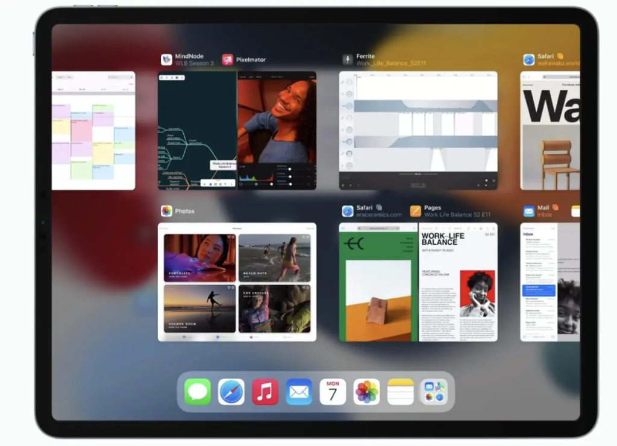Tap the MindNode app icon label
The width and height of the screenshot is (617, 446).
[x=167, y=59]
